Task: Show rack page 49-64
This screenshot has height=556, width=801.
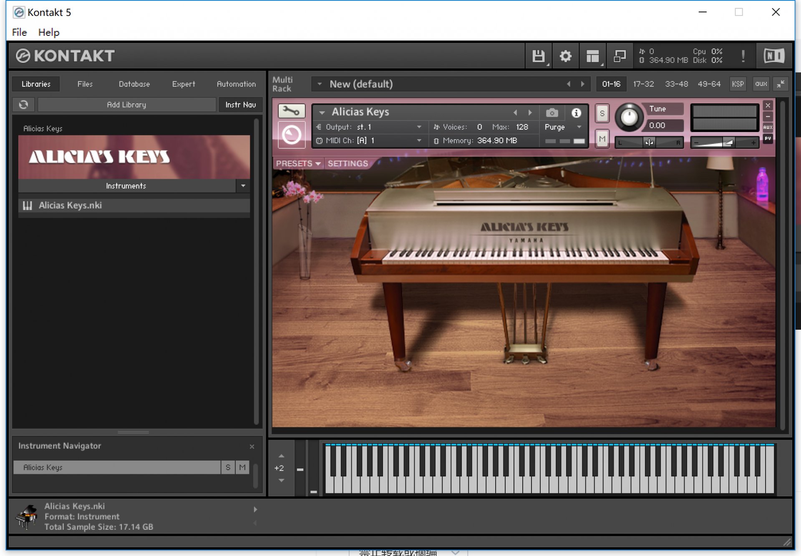Action: (x=709, y=84)
